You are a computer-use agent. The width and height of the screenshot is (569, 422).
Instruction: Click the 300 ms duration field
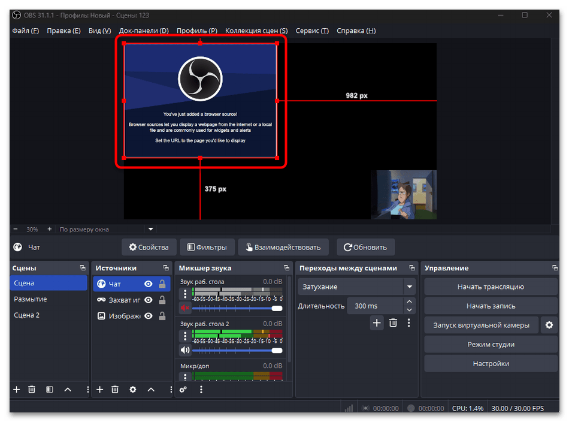(x=375, y=306)
